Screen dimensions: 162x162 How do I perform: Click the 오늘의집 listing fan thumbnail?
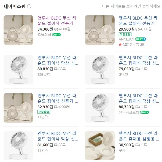click(x=18, y=30)
